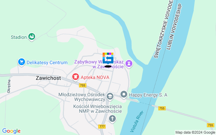Select the Młodzieżowy Ośrodek graduation cap pin
The height and width of the screenshot is (135, 216).
click(110, 97)
